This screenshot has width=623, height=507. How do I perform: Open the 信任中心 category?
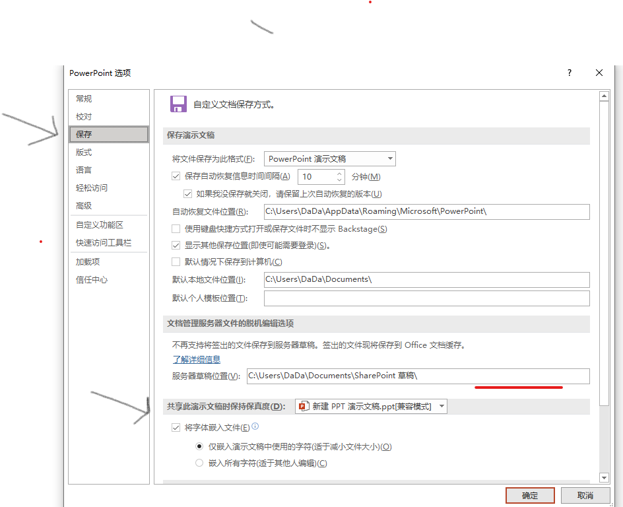click(92, 280)
